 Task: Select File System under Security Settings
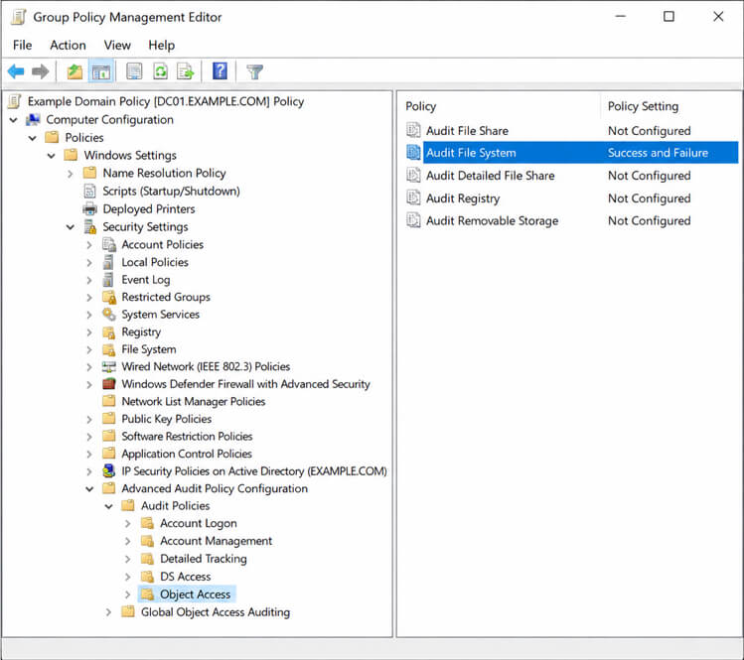[149, 349]
